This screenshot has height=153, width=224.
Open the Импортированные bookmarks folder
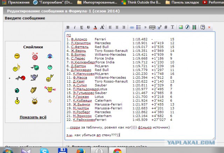(x=97, y=2)
